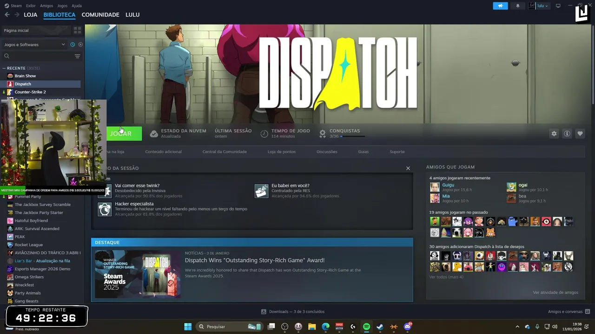The height and width of the screenshot is (334, 595).
Task: Select Omega Strikers in library
Action: 29,277
